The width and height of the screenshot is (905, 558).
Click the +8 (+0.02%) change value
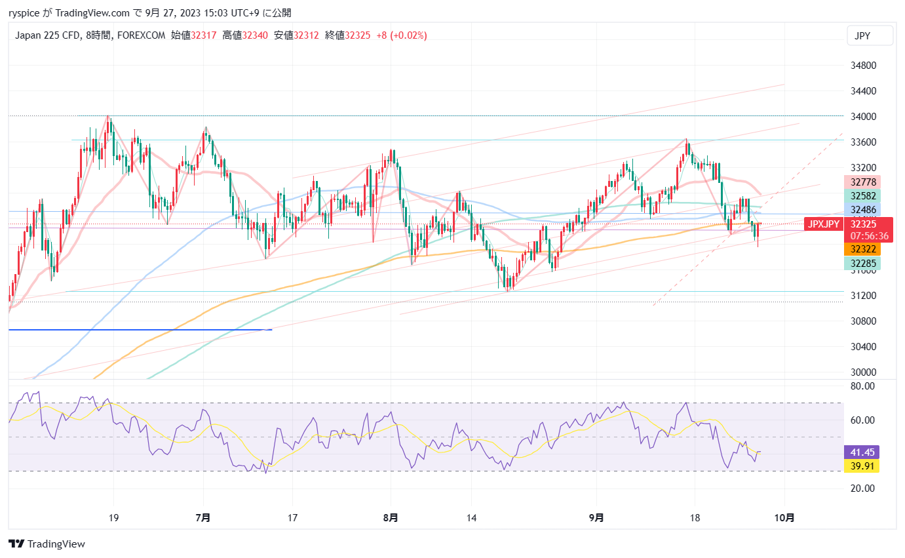tap(402, 35)
